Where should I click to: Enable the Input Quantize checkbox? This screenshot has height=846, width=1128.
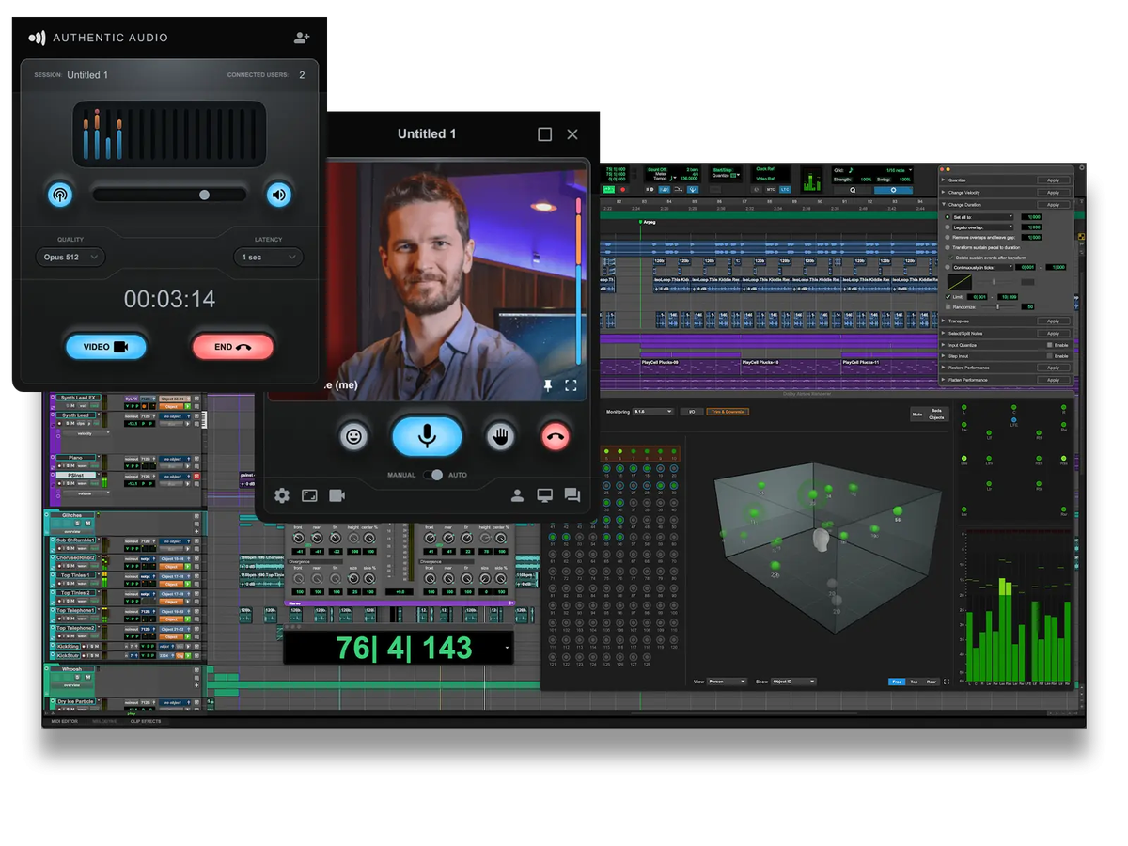point(1050,345)
